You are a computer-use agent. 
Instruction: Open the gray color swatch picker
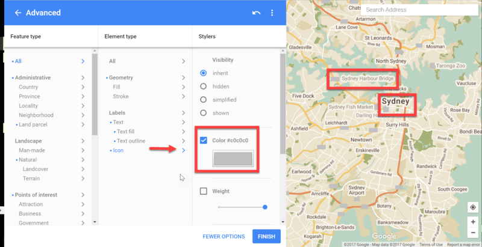tap(233, 159)
